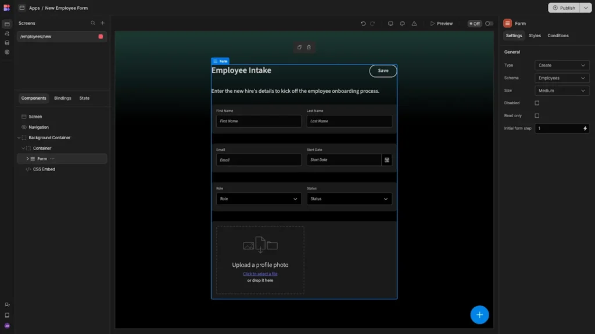
Task: Click the blue plus floating action button
Action: pos(479,314)
